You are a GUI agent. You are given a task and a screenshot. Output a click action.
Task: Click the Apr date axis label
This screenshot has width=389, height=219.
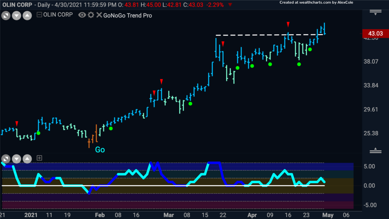[252, 215]
